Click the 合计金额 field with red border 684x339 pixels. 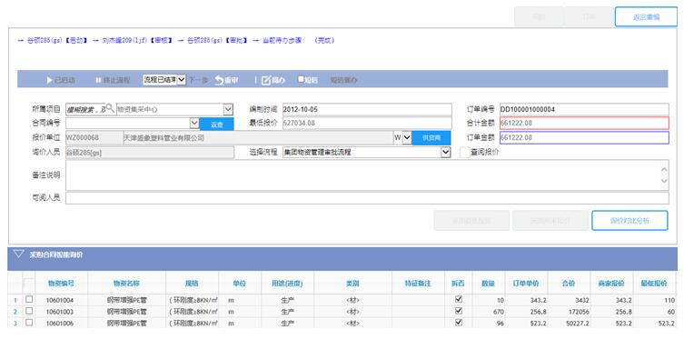pyautogui.click(x=584, y=123)
